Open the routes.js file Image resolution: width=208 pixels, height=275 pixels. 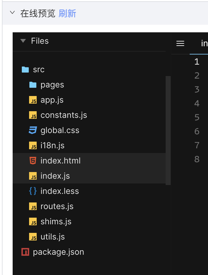tap(57, 206)
